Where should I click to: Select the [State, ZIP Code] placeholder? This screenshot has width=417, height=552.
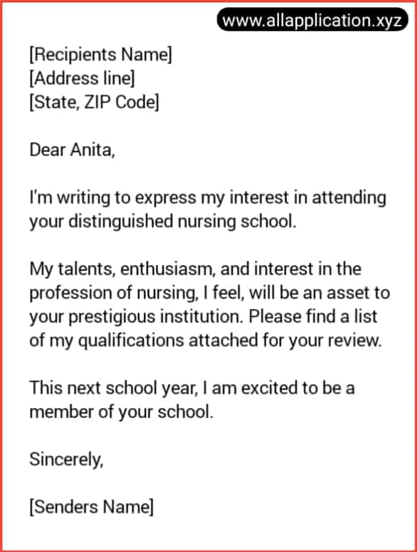94,102
